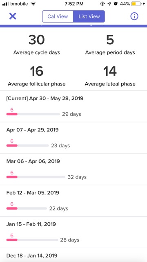Switch to Cal View
This screenshot has height=262, width=147.
click(x=58, y=16)
